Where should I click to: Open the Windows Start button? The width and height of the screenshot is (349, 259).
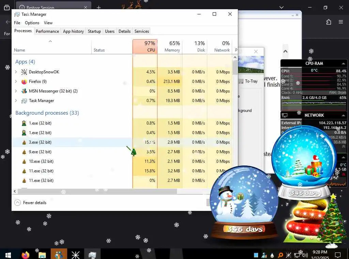pos(8,255)
